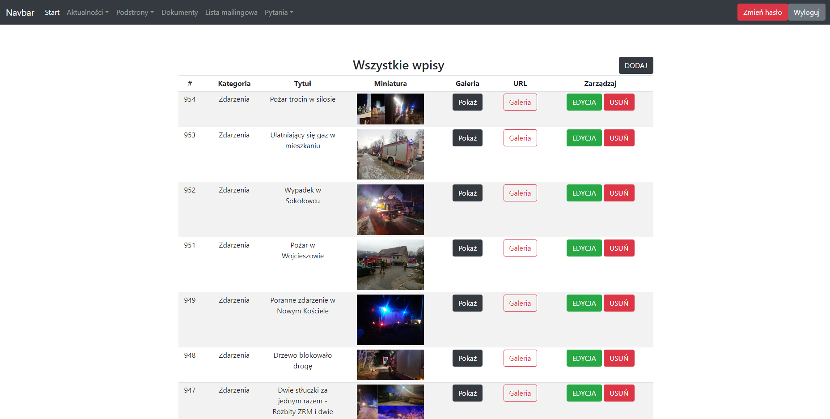Click the Navbar brand link
The height and width of the screenshot is (419, 830).
[20, 12]
